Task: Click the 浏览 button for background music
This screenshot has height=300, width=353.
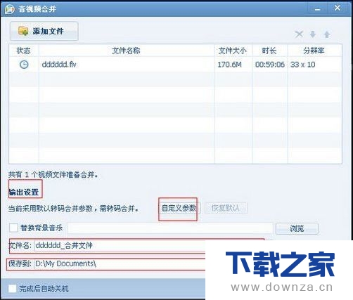Action: [297, 228]
